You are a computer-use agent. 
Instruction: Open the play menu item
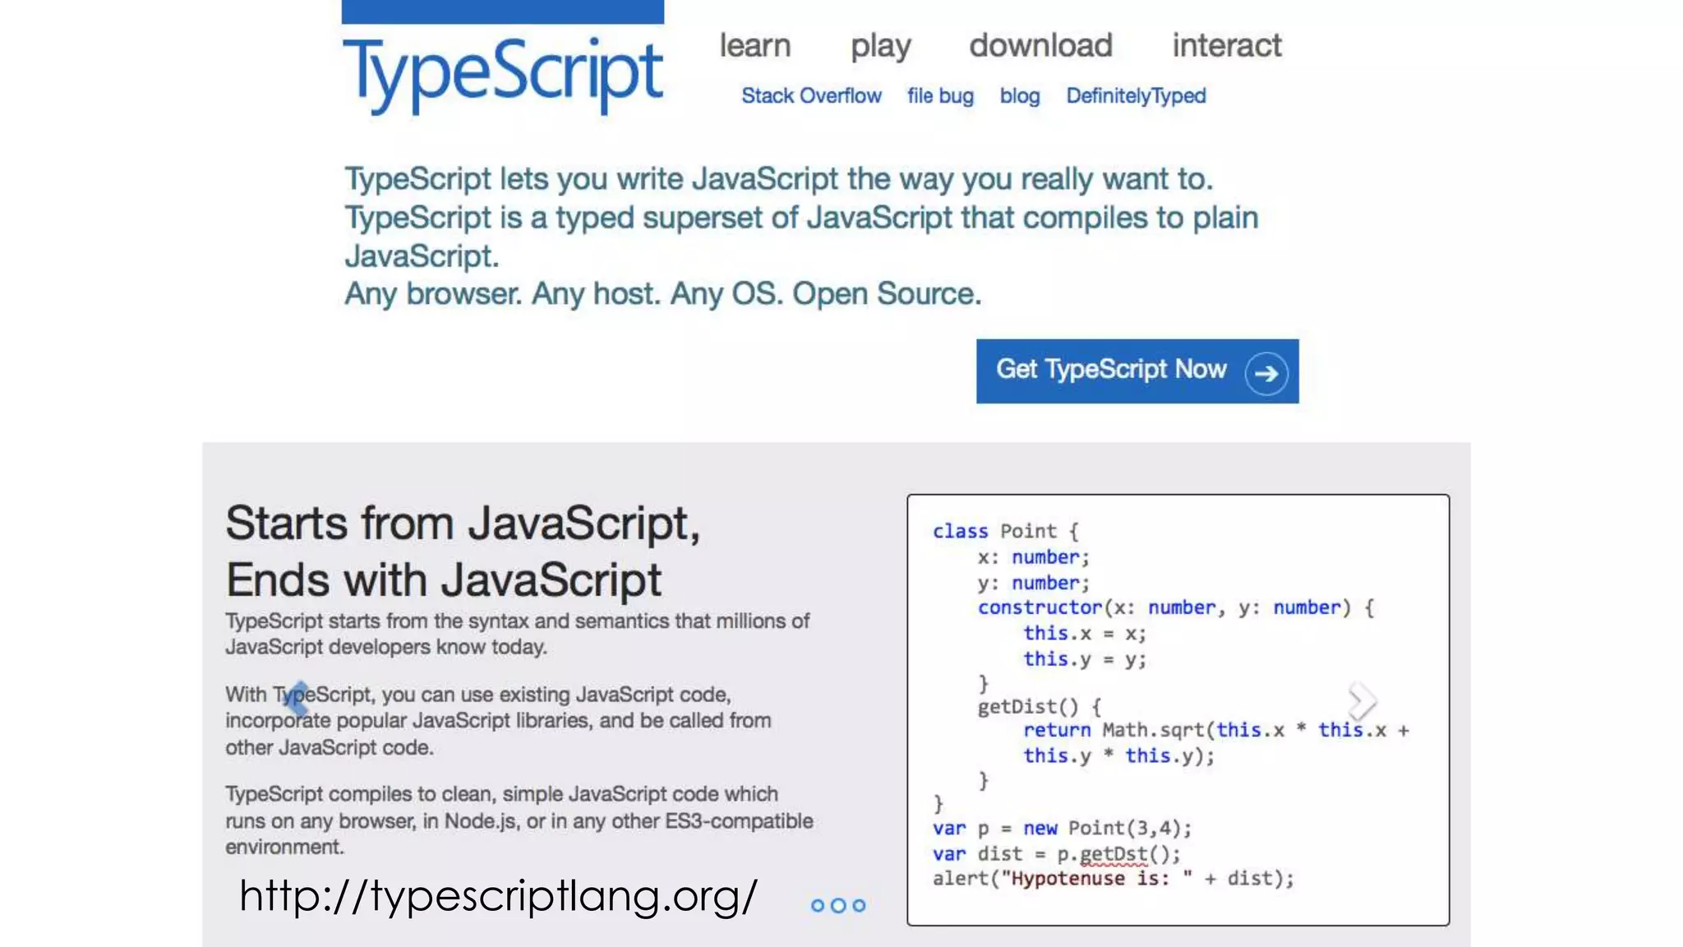[880, 47]
